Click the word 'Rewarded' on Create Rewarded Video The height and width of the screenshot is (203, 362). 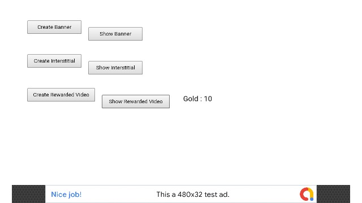(x=62, y=95)
